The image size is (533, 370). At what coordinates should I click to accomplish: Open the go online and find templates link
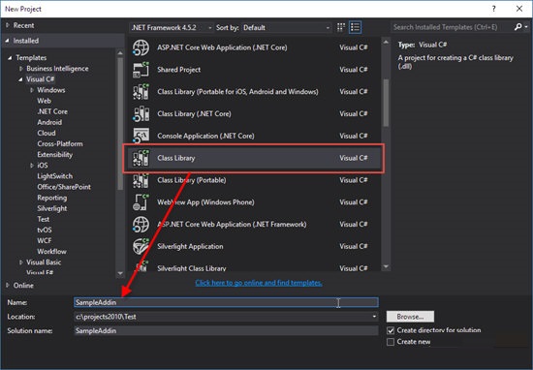point(259,283)
